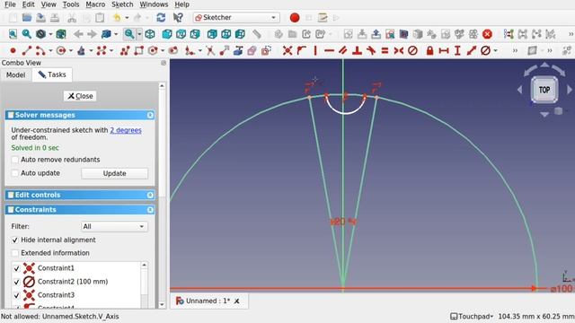Screen dimensions: 575x323
Task: Apply the Lock constraint
Action: point(429,50)
